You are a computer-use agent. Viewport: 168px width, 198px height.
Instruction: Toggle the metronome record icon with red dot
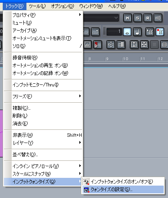click(160, 32)
